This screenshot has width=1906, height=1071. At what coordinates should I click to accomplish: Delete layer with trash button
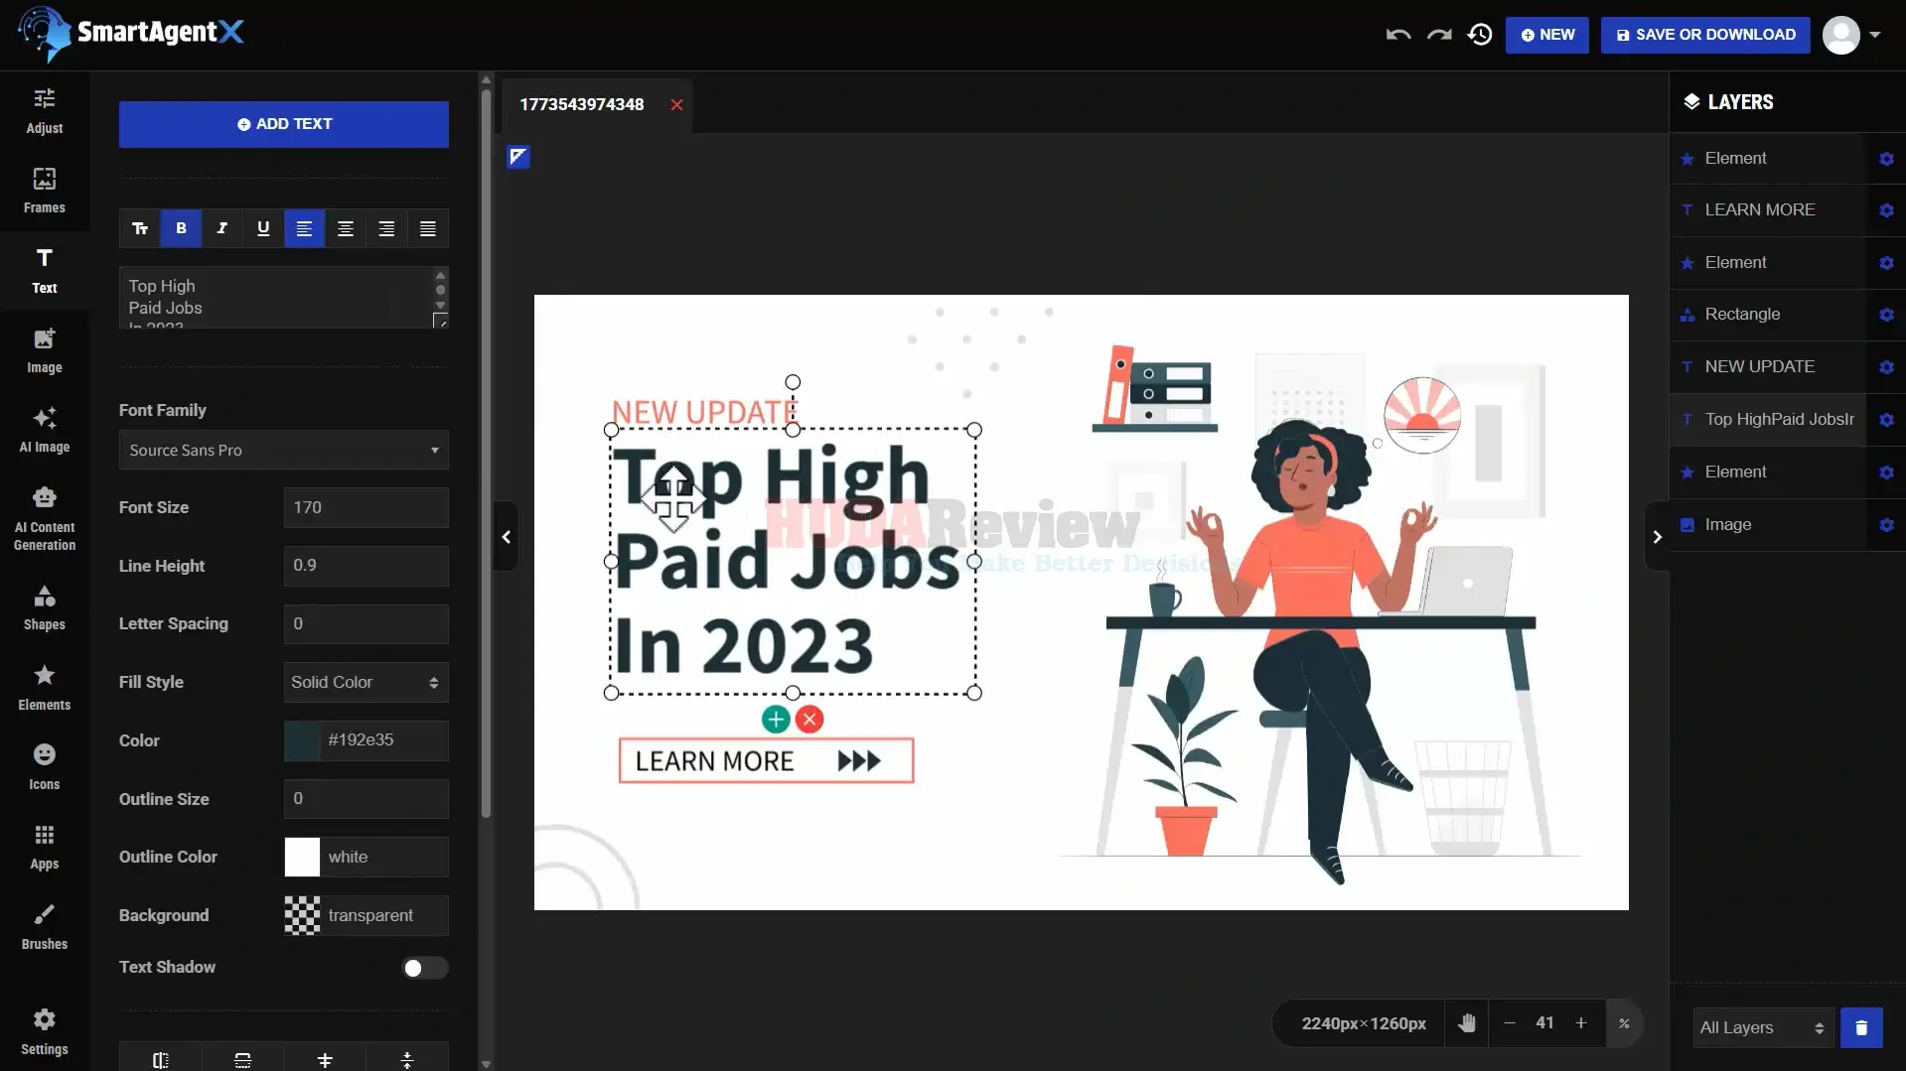click(x=1861, y=1027)
